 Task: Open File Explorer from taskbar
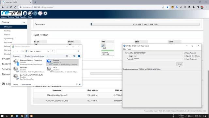point(12,116)
